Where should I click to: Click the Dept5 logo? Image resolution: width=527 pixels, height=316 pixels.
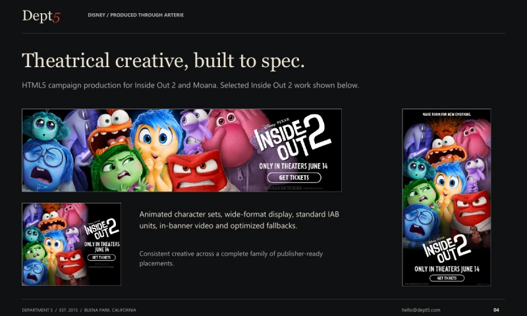coord(41,16)
